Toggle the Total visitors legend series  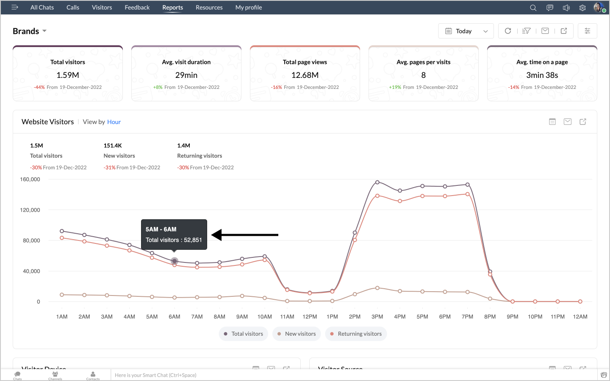244,334
